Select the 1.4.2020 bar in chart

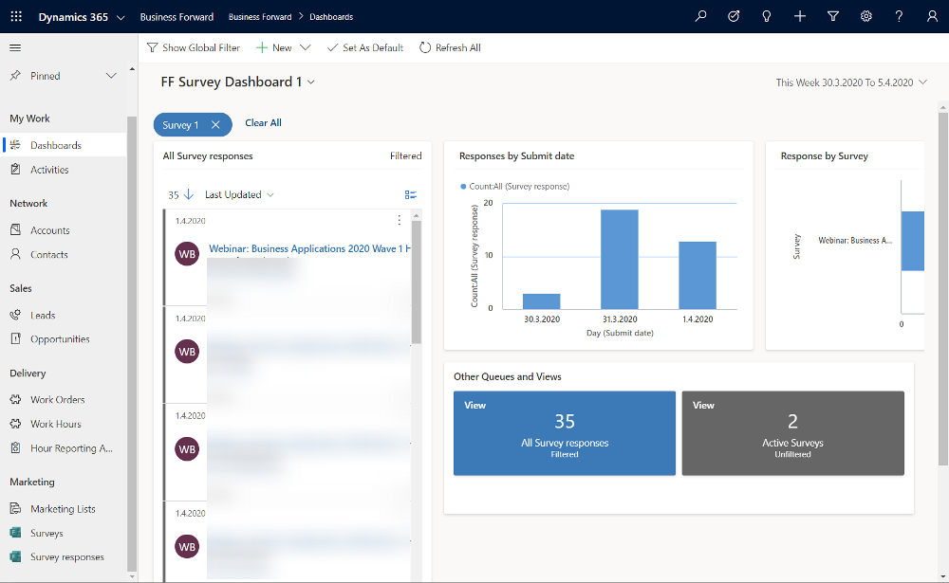(698, 275)
